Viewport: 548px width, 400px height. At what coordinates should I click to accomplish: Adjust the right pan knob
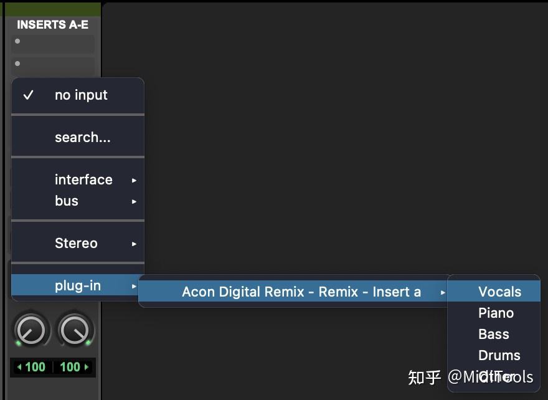(x=73, y=329)
